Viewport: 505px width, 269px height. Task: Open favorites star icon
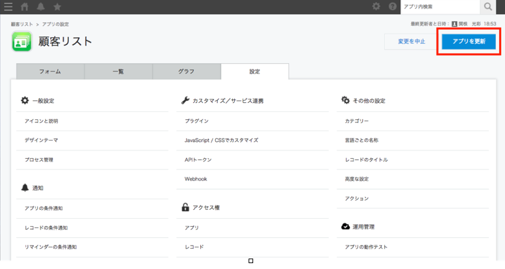[x=57, y=7]
